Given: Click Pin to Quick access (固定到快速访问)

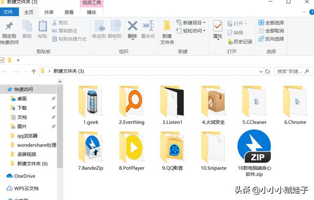Looking at the screenshot, I should pos(9,33).
